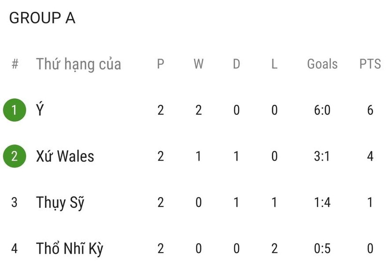The height and width of the screenshot is (263, 389).
Task: Click the GROUP A heading
Action: click(42, 18)
